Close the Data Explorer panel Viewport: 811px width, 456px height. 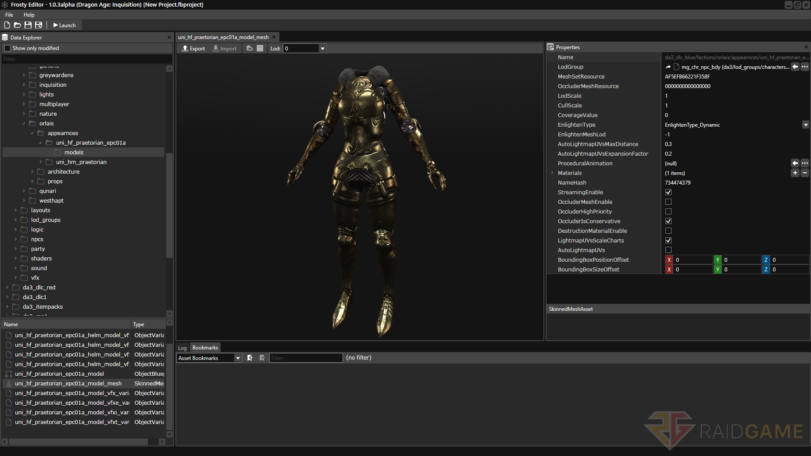(x=169, y=37)
